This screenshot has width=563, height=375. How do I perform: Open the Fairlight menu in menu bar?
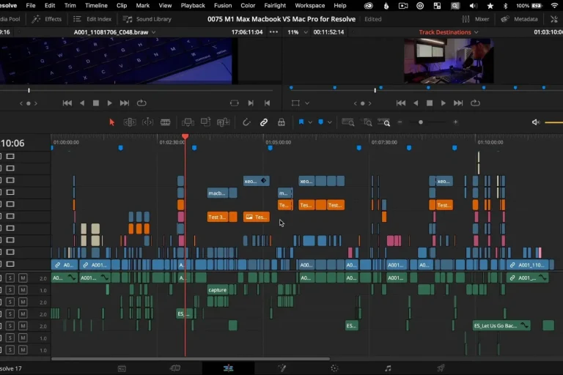[x=275, y=5]
